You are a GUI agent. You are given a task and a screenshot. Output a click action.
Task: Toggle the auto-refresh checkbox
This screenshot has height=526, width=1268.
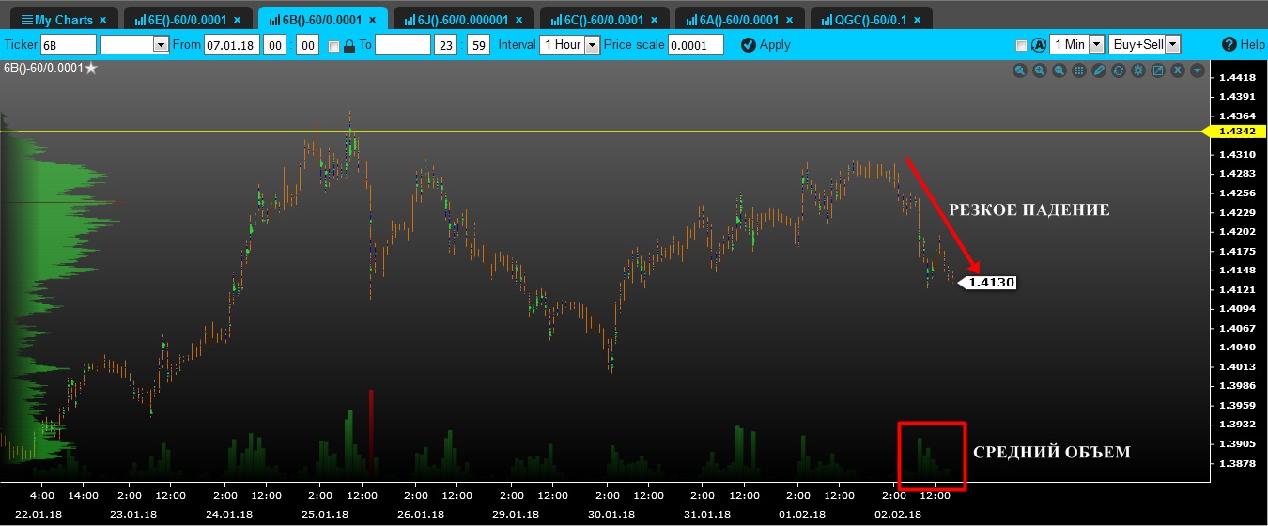click(x=1021, y=45)
